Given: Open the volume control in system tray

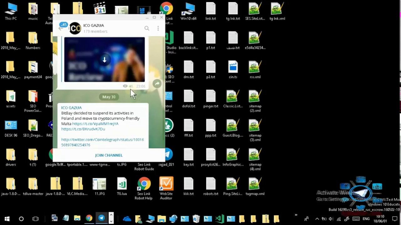Looking at the screenshot, I should (x=331, y=219).
